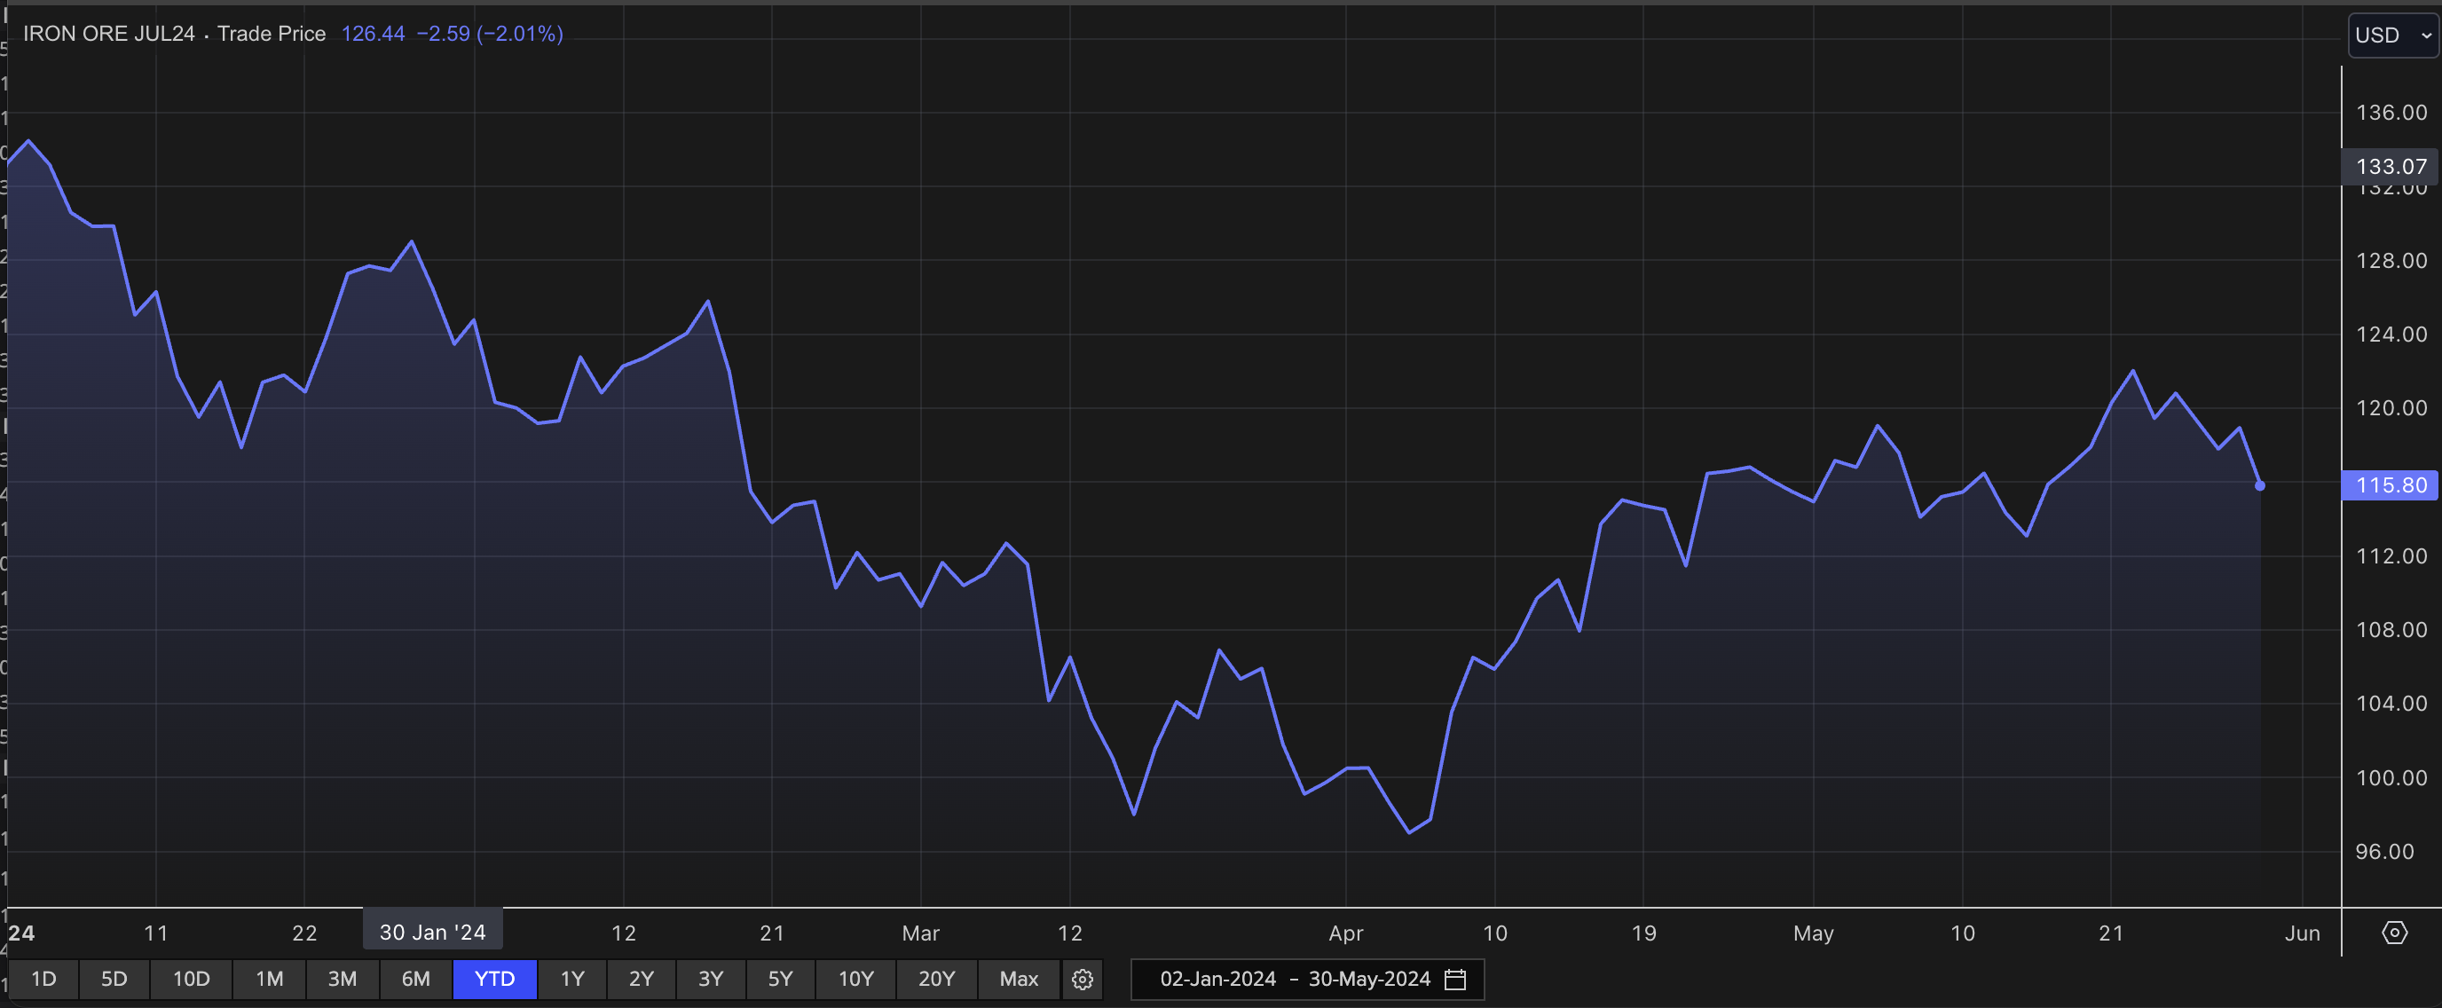Select the 1D time range
Viewport: 2442px width, 1008px height.
click(43, 979)
